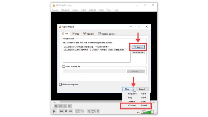Click the subtitle file path field
Screen dimensions: 208x117
point(94,71)
